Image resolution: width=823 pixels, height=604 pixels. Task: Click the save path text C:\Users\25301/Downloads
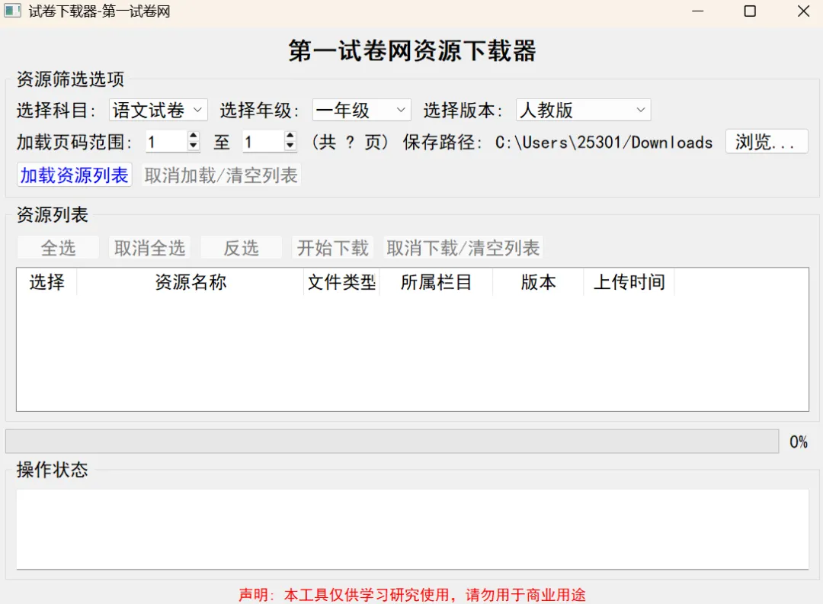[x=604, y=142]
